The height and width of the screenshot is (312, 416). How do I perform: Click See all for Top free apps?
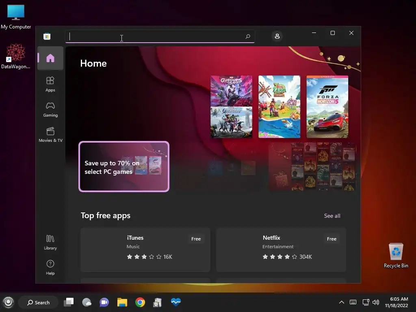[x=332, y=216]
